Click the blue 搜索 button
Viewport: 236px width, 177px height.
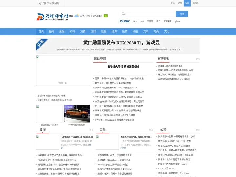tap(182, 14)
